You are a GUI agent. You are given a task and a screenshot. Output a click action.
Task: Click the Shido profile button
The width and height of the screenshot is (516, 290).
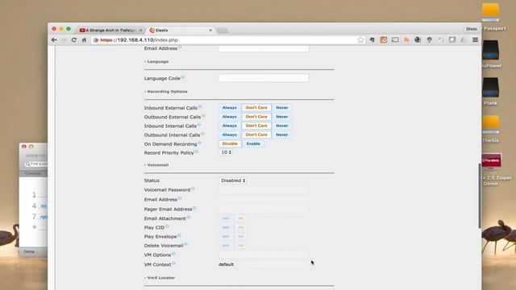(472, 29)
